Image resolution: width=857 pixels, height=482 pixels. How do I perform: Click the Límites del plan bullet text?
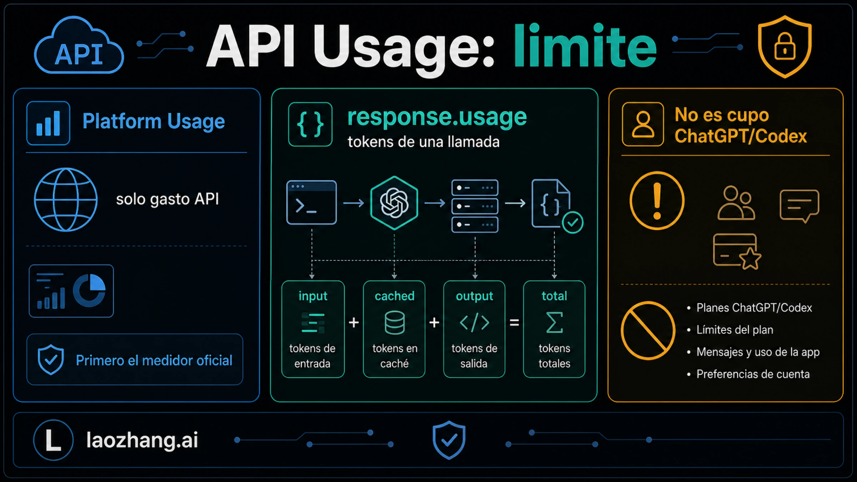click(x=735, y=330)
